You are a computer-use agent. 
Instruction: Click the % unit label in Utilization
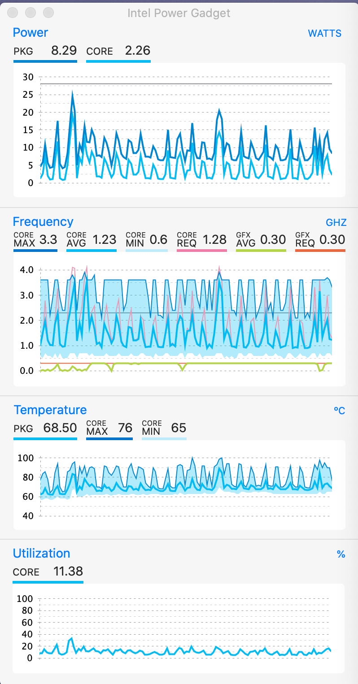tap(341, 554)
